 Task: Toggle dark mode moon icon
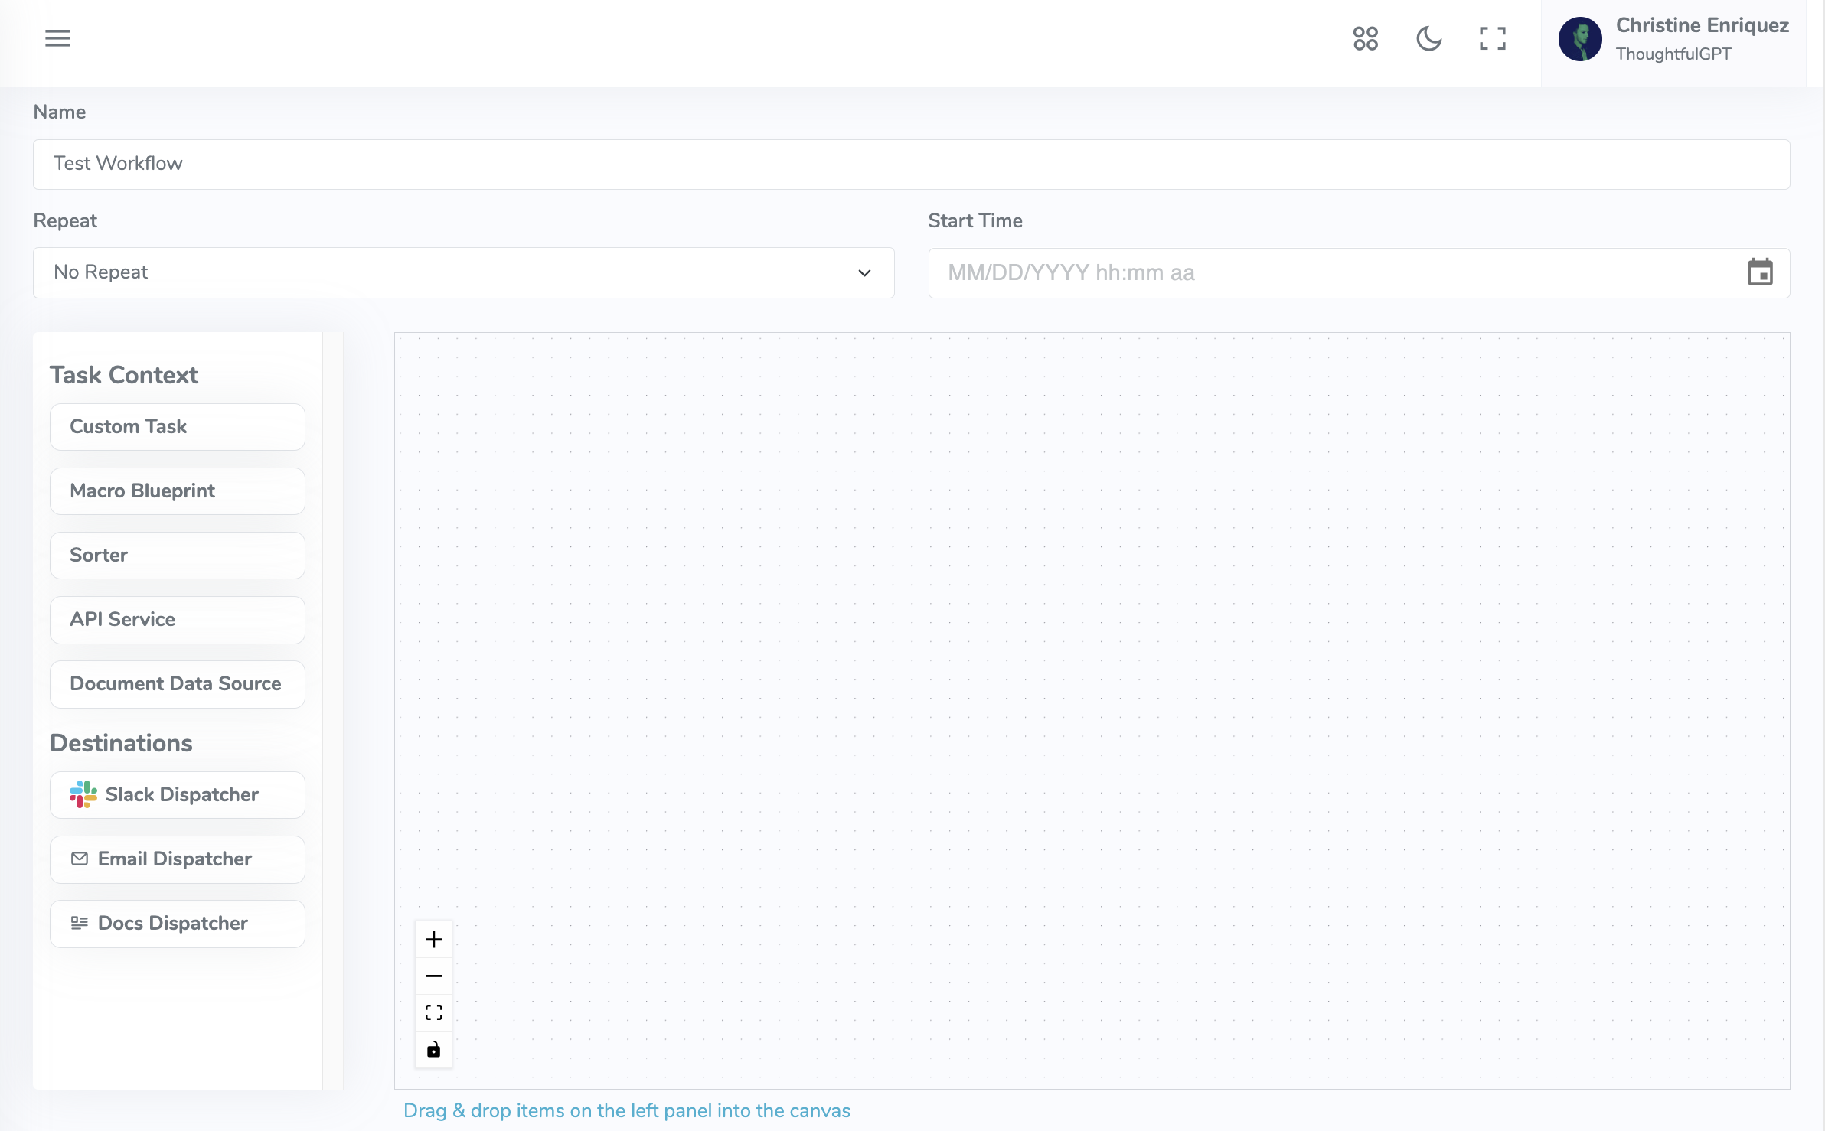pyautogui.click(x=1428, y=38)
